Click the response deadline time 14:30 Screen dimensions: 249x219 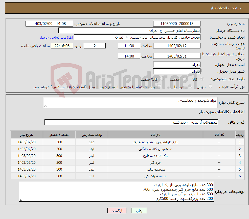(129, 46)
